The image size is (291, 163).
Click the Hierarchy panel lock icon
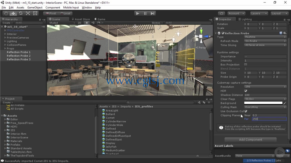pos(40,20)
